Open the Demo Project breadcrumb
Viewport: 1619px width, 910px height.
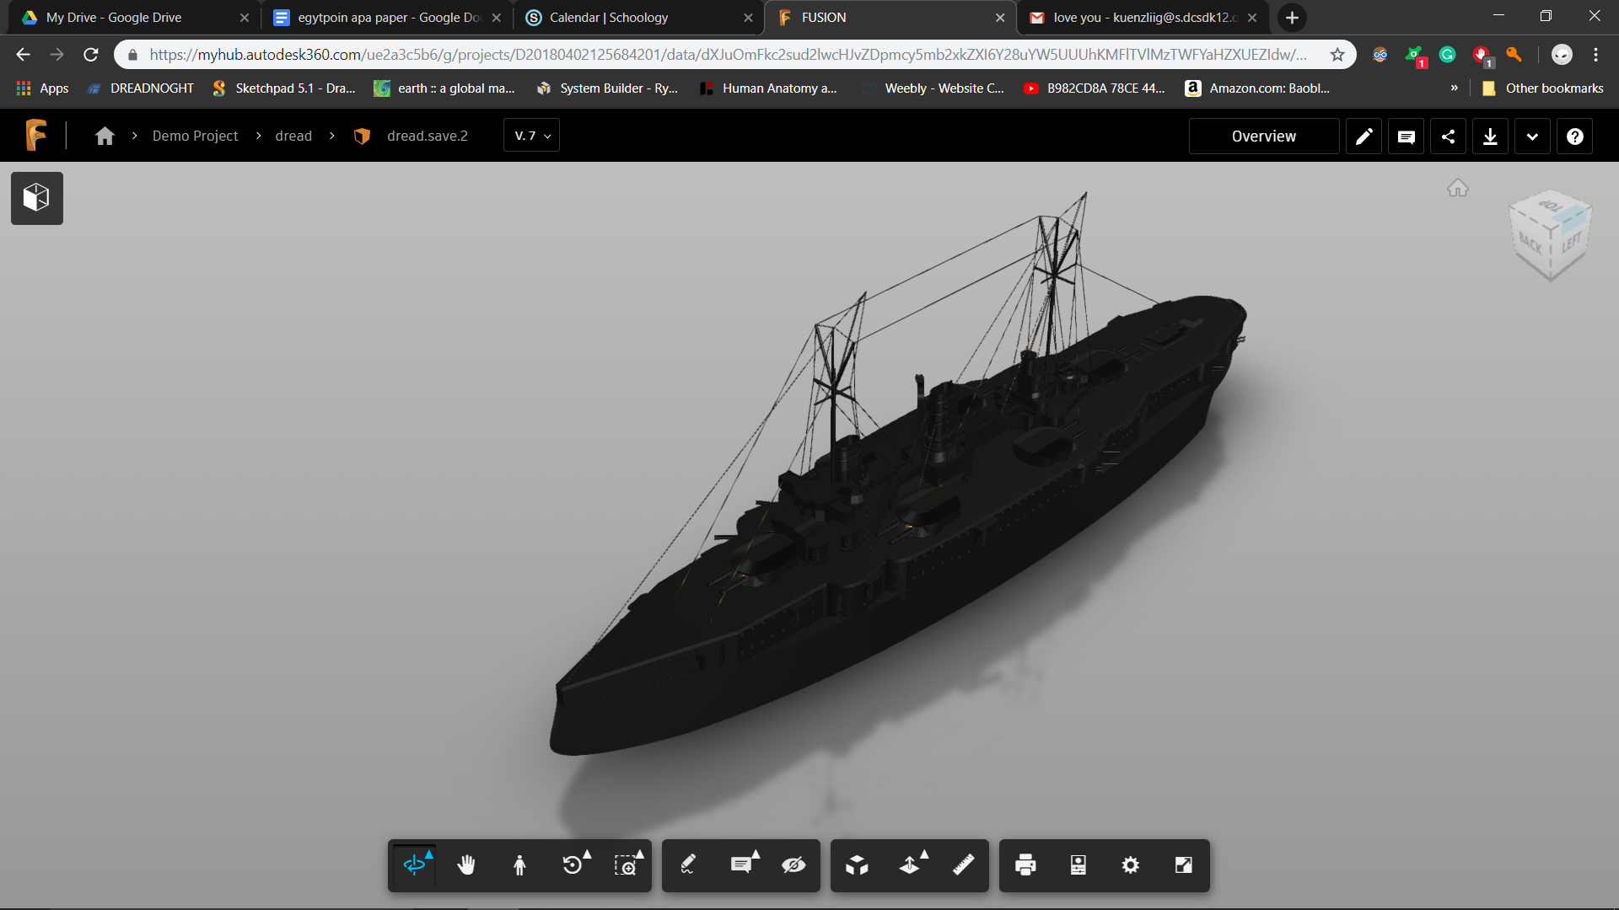pyautogui.click(x=195, y=136)
